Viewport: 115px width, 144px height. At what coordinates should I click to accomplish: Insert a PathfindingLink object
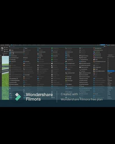[x=14, y=79]
